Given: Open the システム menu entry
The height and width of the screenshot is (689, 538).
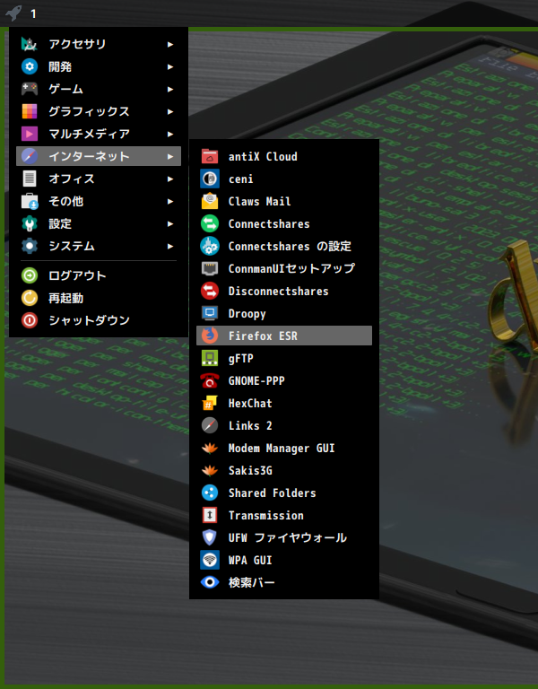Looking at the screenshot, I should 99,246.
